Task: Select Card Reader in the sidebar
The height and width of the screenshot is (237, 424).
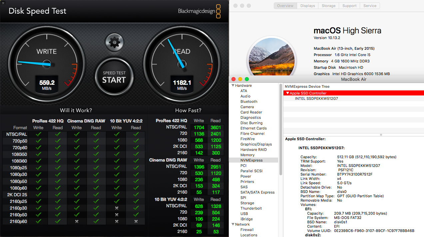Action: click(x=251, y=112)
